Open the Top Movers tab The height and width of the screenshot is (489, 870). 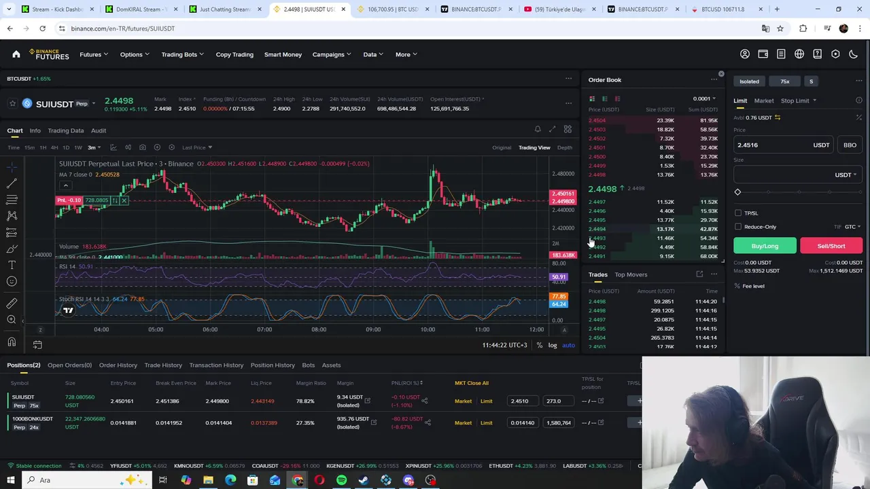(631, 274)
